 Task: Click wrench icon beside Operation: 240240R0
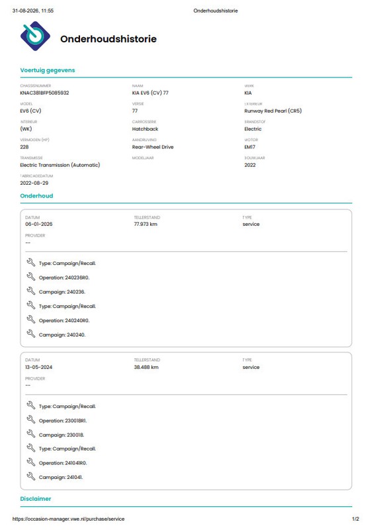tap(30, 319)
